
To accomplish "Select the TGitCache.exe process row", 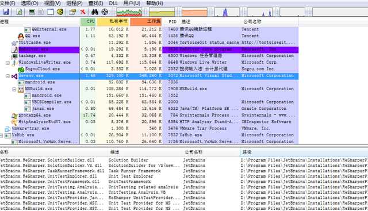I will click(149, 43).
